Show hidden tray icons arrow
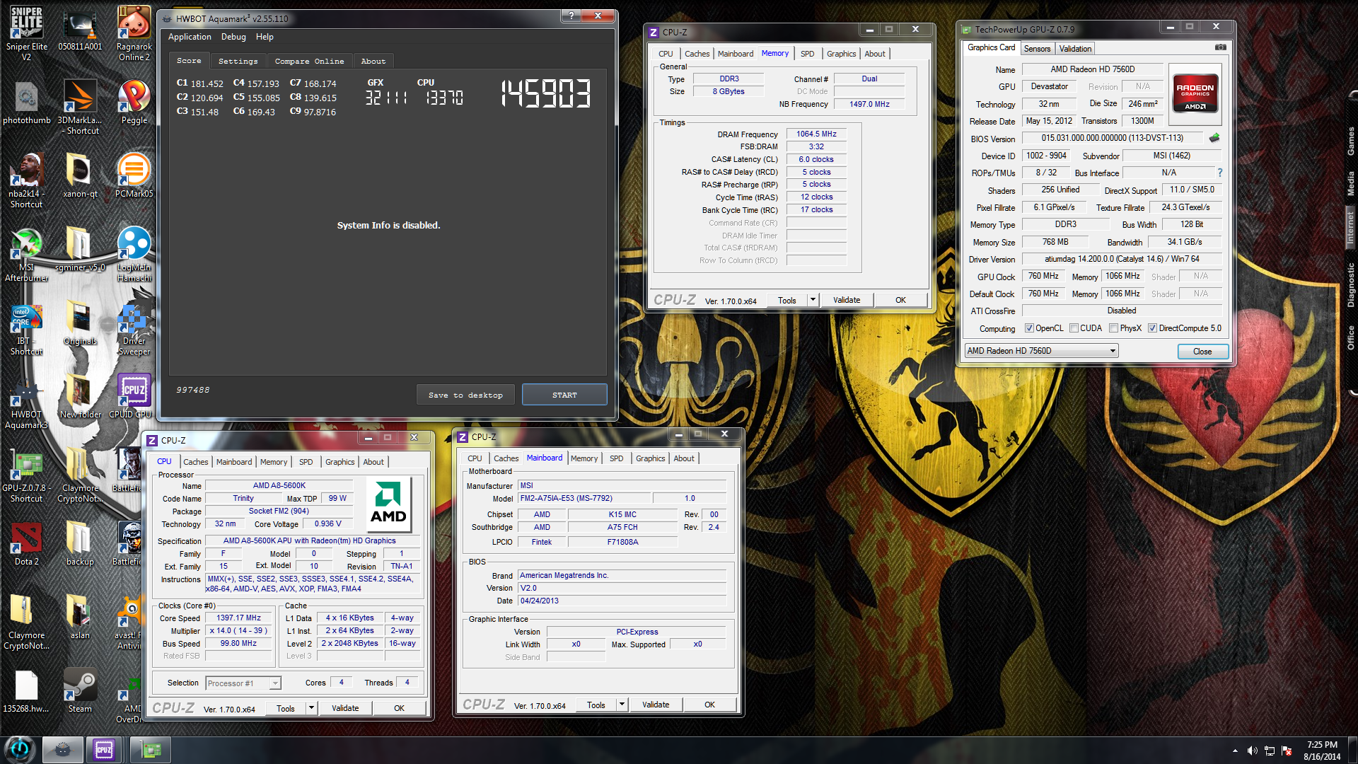The image size is (1358, 764). 1235,751
